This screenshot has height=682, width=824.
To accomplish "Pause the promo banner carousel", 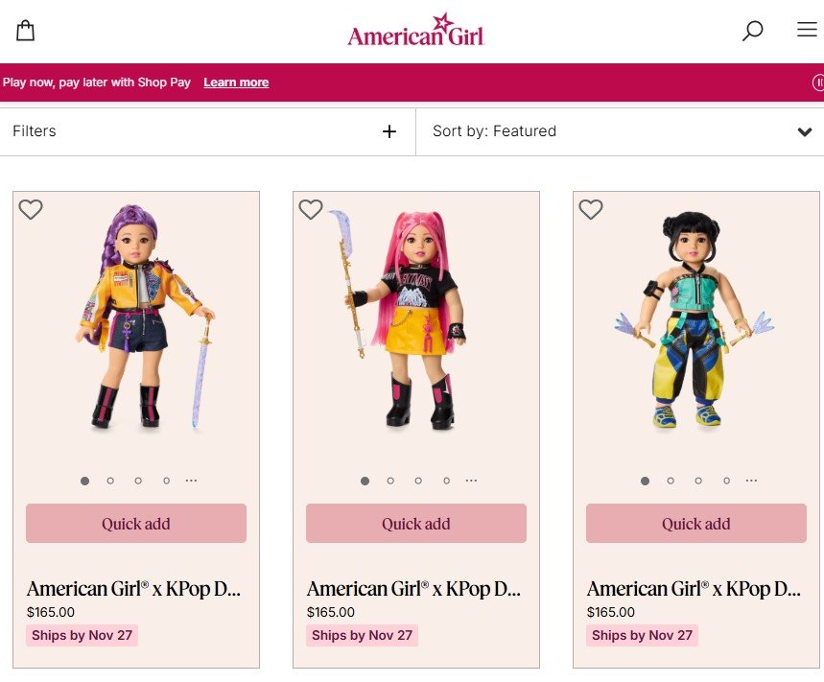I will tap(818, 82).
